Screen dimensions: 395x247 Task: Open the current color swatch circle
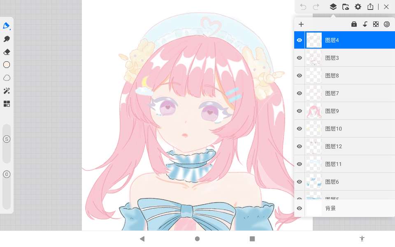7,65
